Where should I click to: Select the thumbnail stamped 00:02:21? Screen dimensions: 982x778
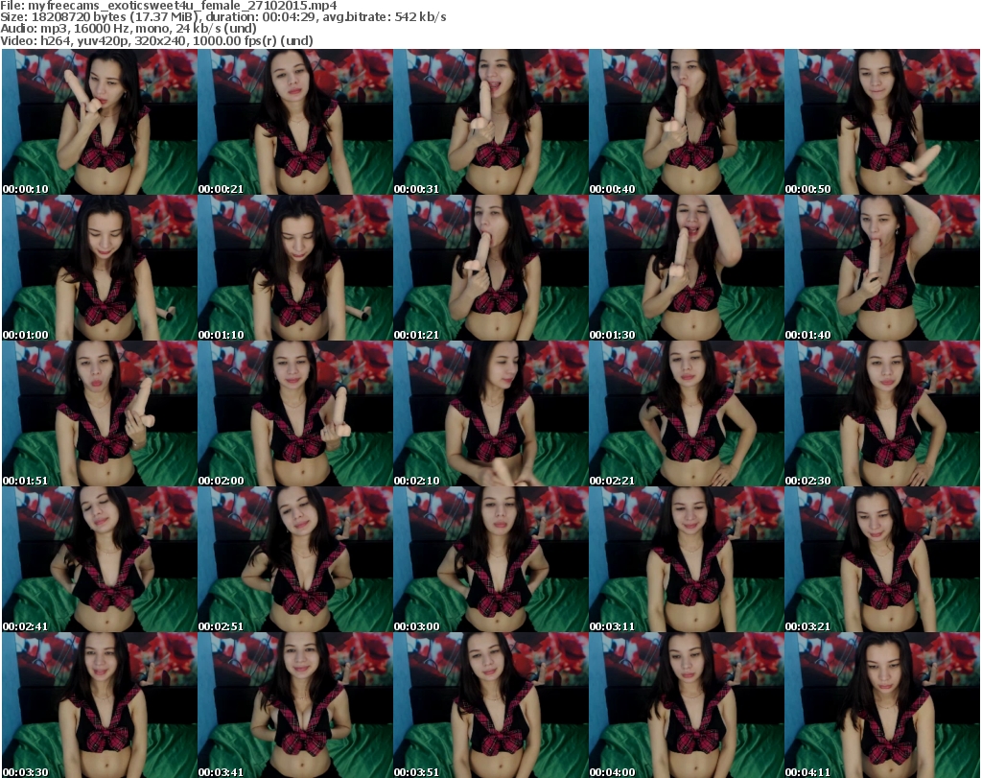point(687,414)
